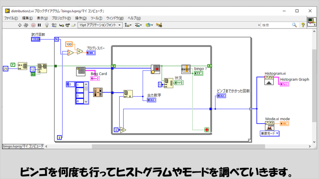Click the True boolean constant below 12
Screen dimensions: 319x179
pyautogui.click(x=33, y=74)
